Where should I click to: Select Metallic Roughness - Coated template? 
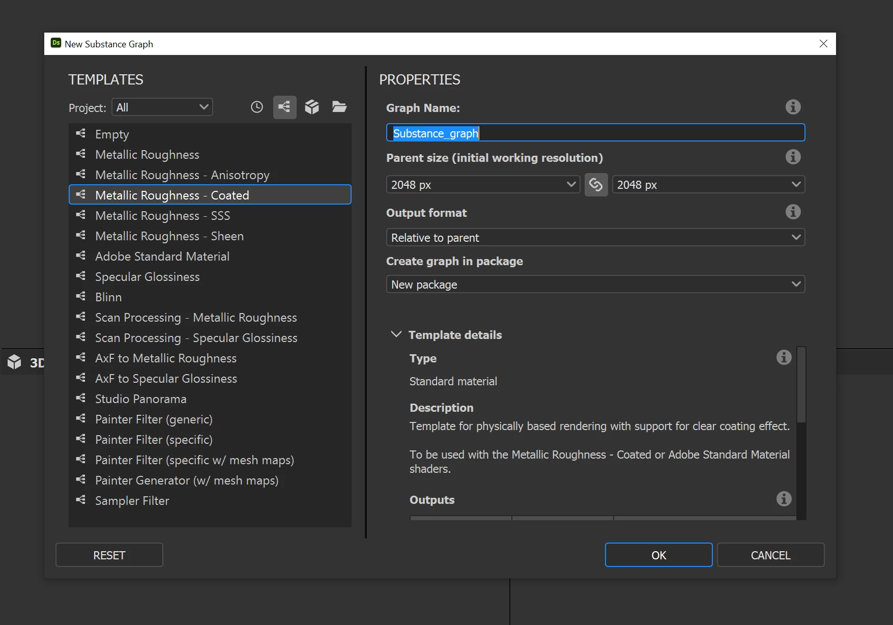[210, 194]
